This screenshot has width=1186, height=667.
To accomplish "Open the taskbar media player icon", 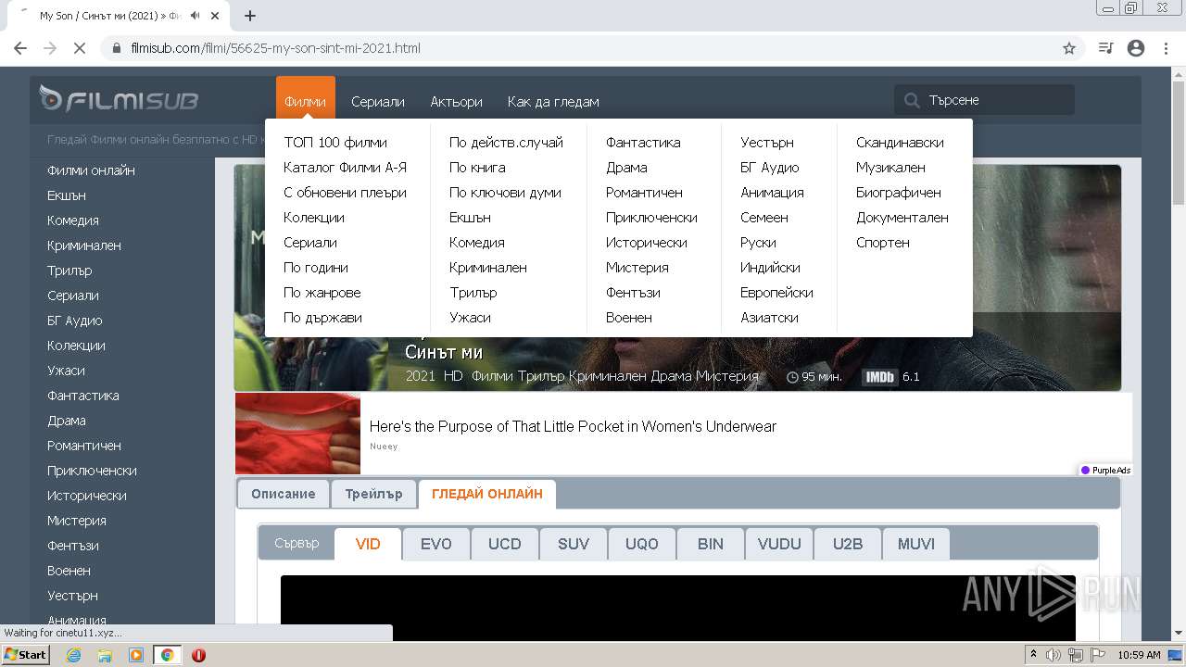I will click(136, 655).
